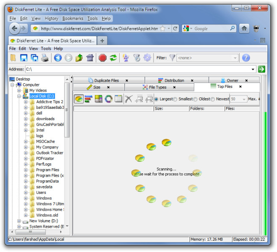The image size is (277, 252).
Task: Select bar chart view icon
Action: click(89, 99)
